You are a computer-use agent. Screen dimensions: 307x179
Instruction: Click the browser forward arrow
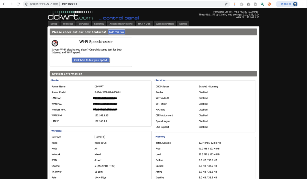pyautogui.click(x=11, y=4)
